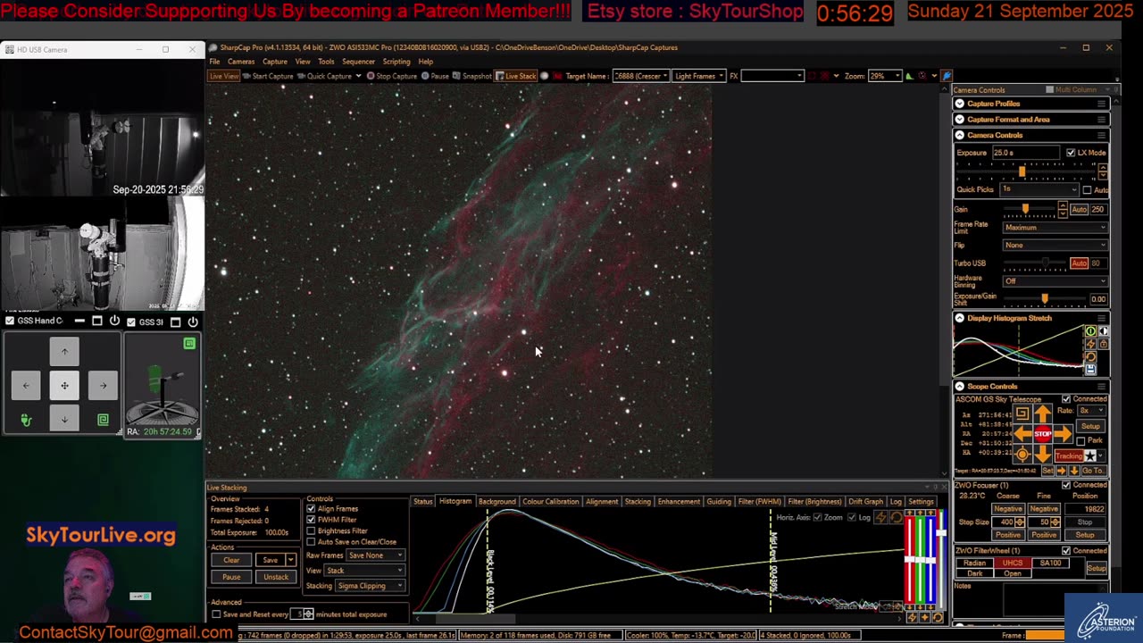
Task: Adjust the Exposure/Gain Shift slider
Action: (1043, 299)
